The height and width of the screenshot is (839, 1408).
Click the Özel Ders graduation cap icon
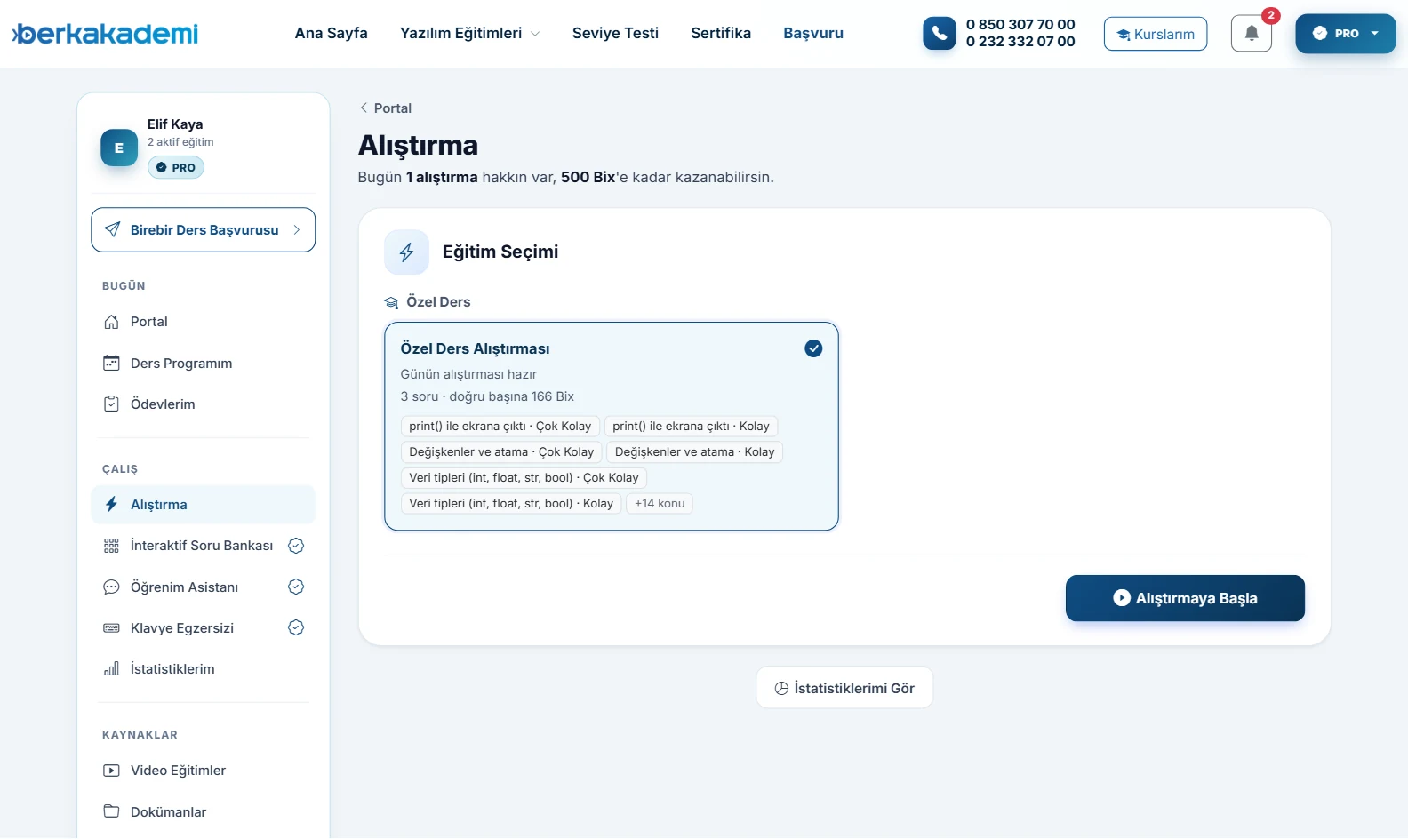tap(391, 302)
